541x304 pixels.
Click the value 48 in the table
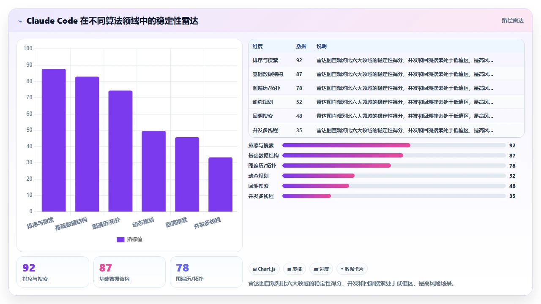point(299,116)
